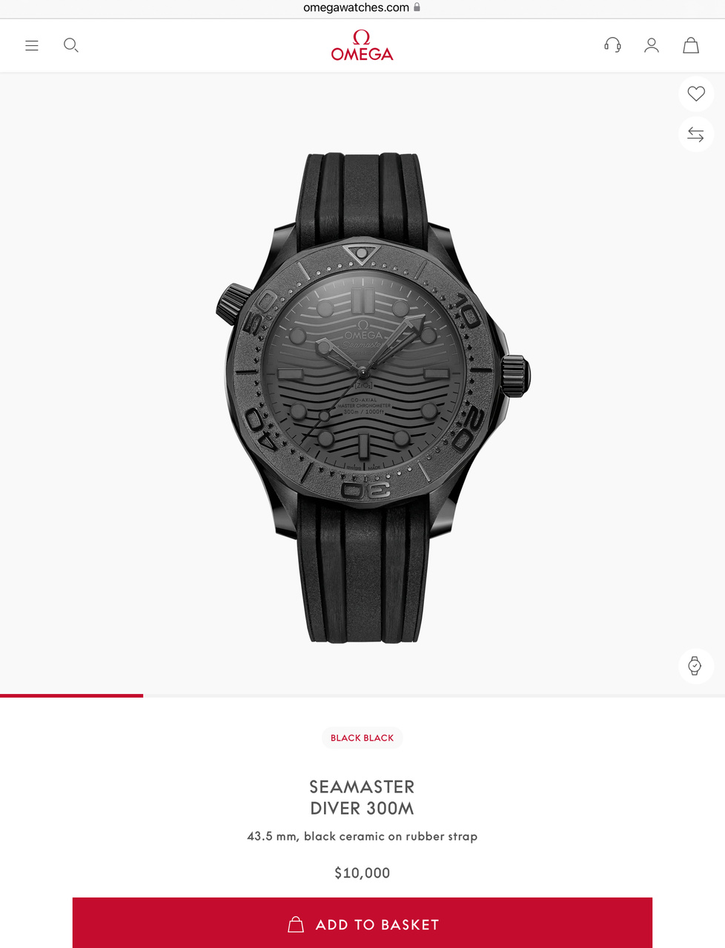Click the red image gallery progress bar
The image size is (725, 948).
[x=71, y=695]
